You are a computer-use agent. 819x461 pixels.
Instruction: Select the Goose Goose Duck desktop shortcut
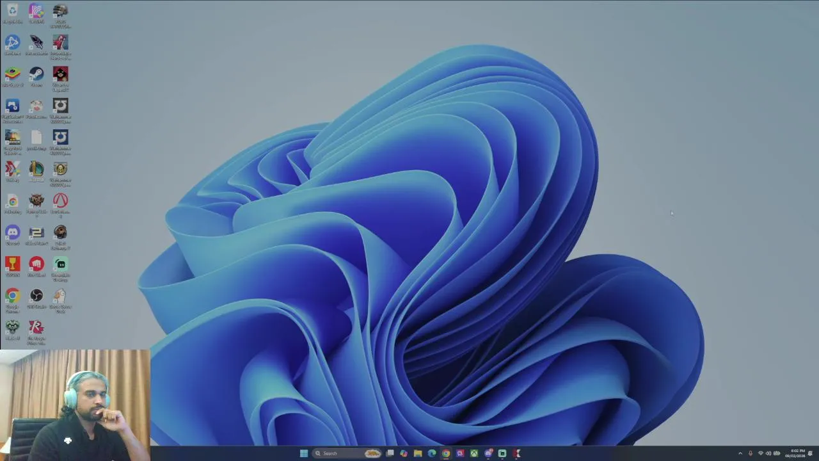[60, 300]
